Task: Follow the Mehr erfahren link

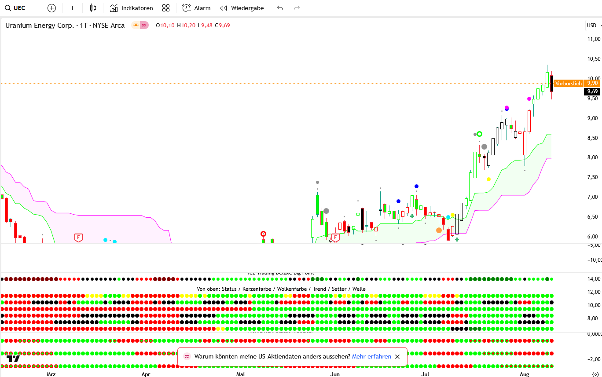Action: 371,357
